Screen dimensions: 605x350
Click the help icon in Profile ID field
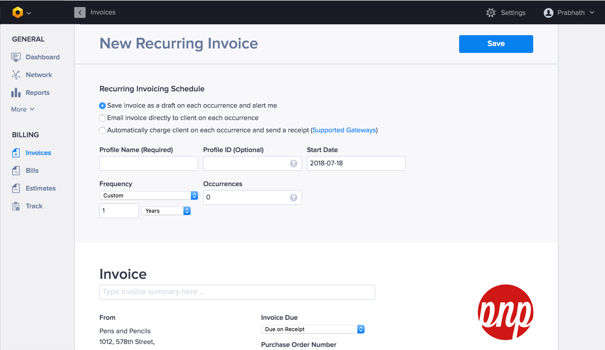coord(294,163)
